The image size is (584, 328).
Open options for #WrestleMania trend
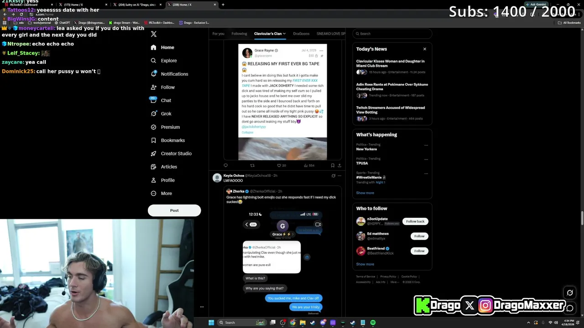(x=426, y=174)
